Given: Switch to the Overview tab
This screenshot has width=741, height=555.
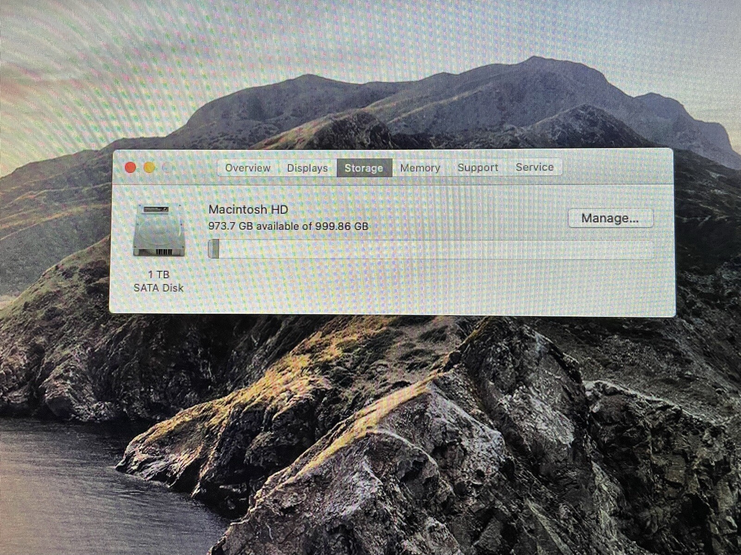Looking at the screenshot, I should point(248,167).
